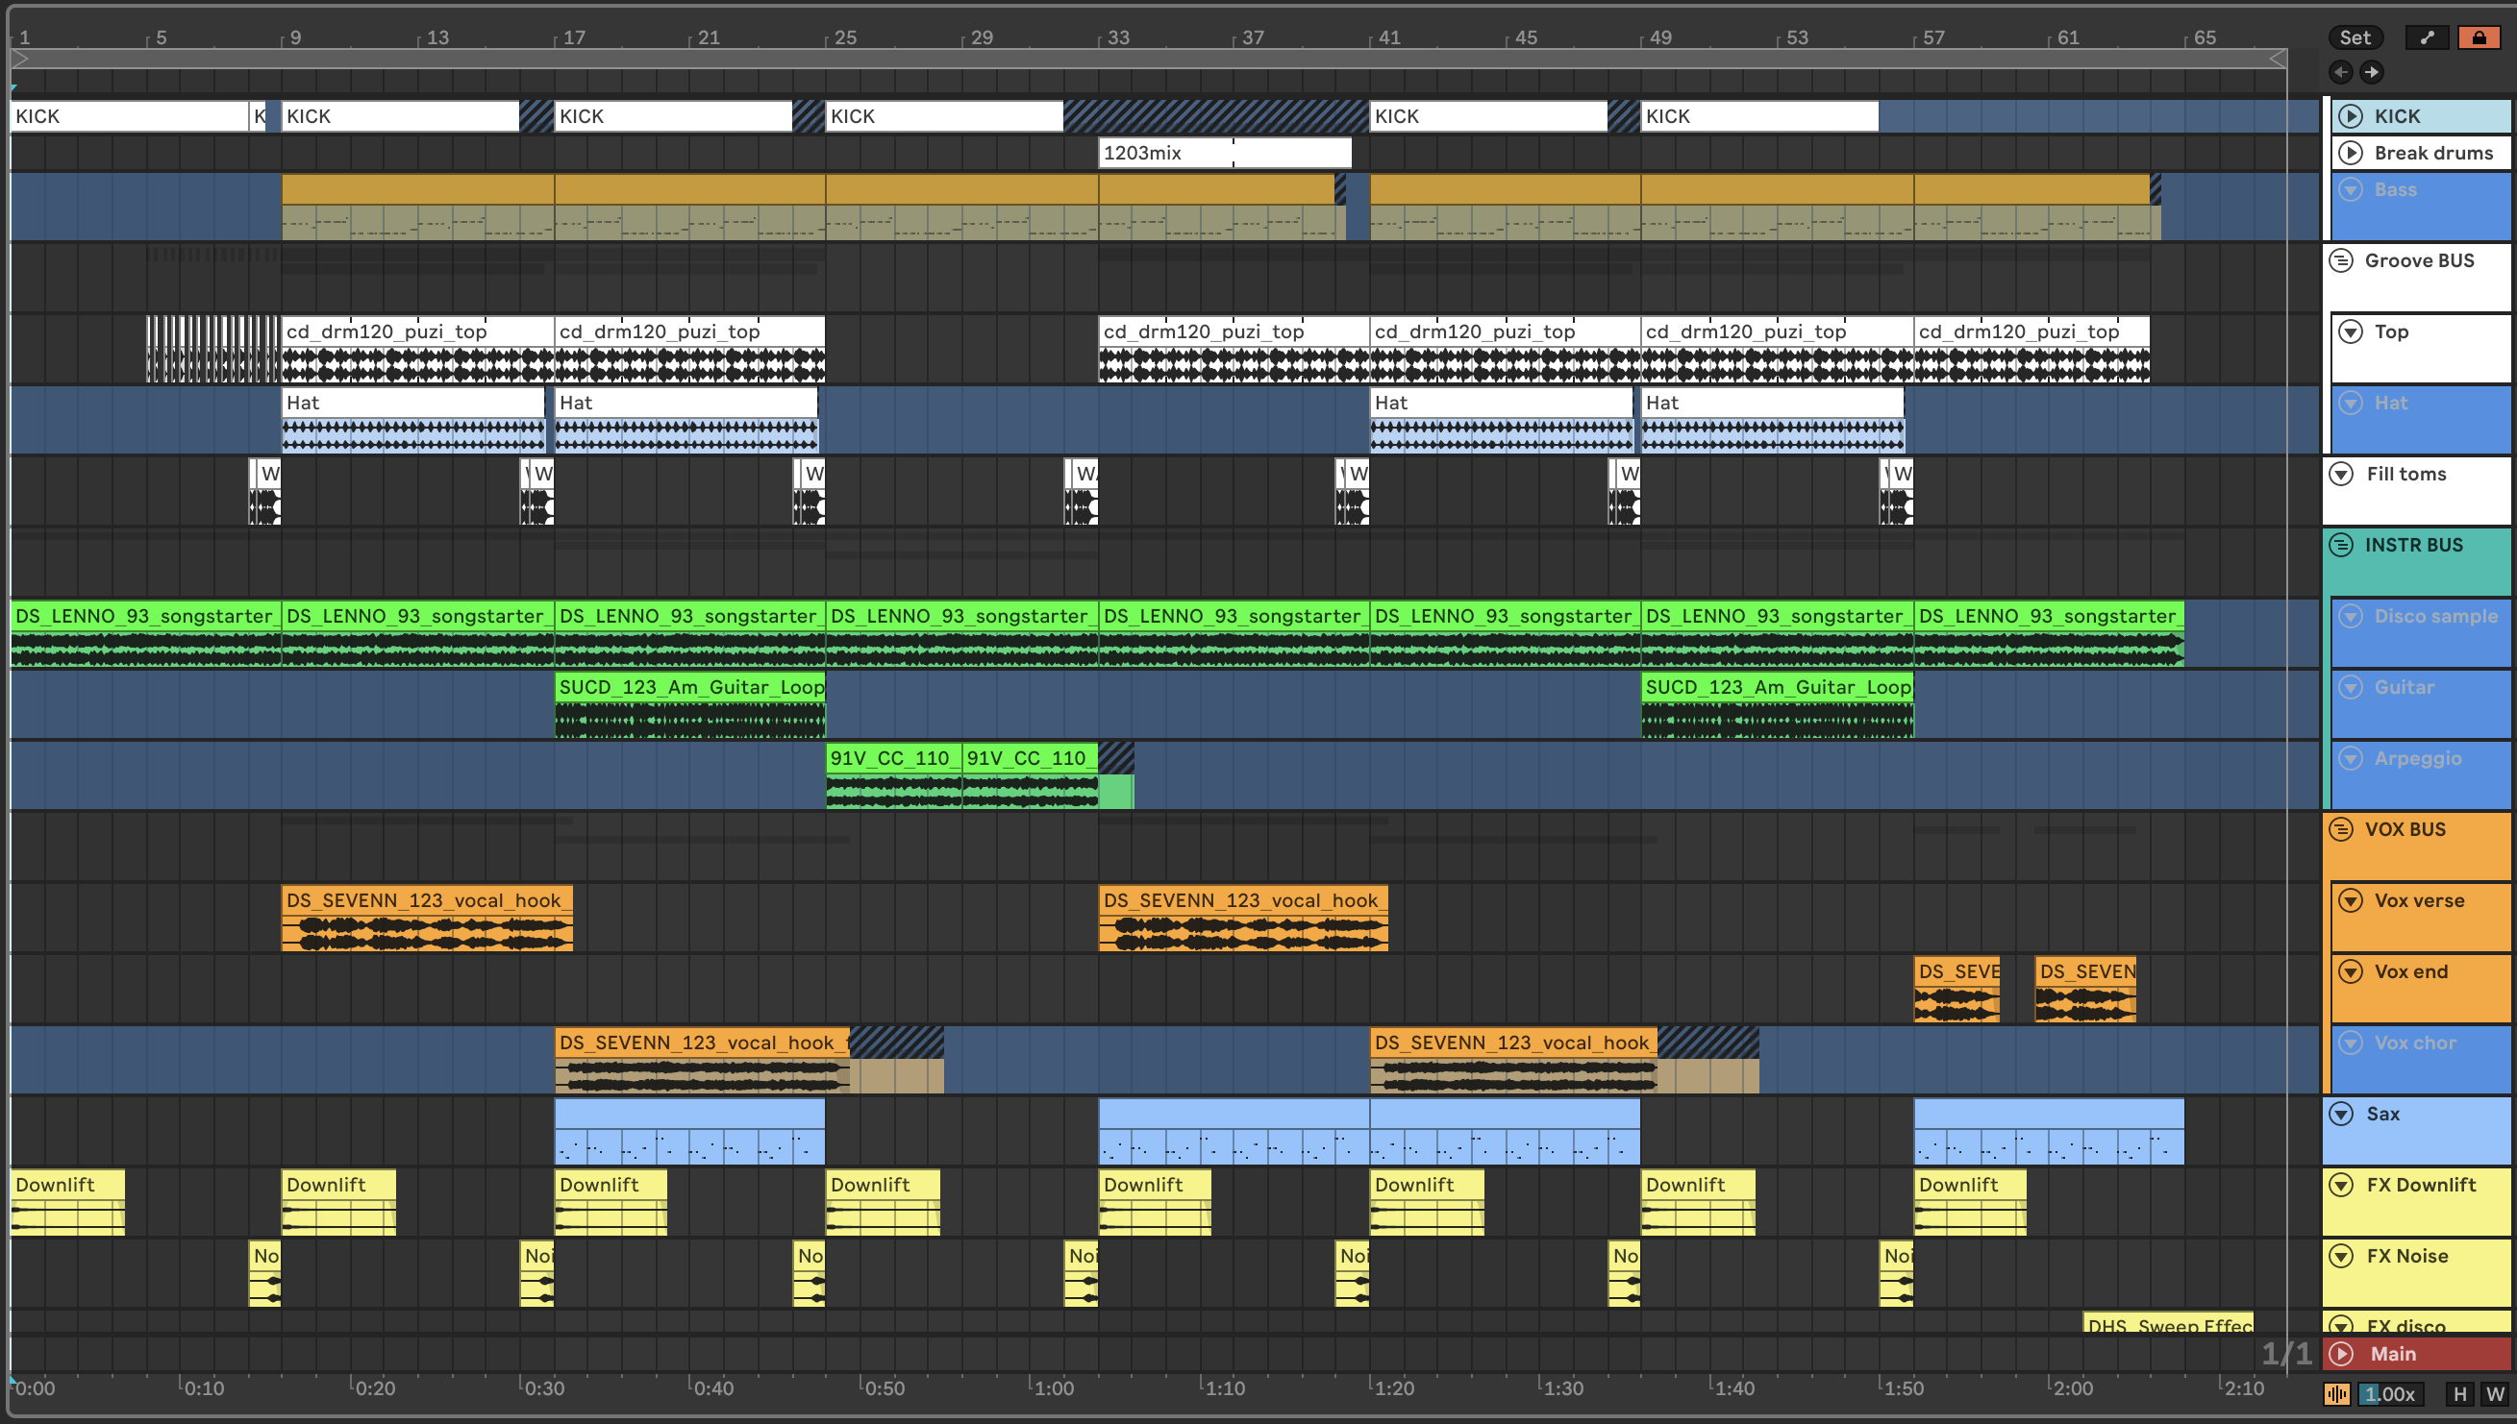Collapse the Groove BUS group
The image size is (2517, 1424).
2341,260
